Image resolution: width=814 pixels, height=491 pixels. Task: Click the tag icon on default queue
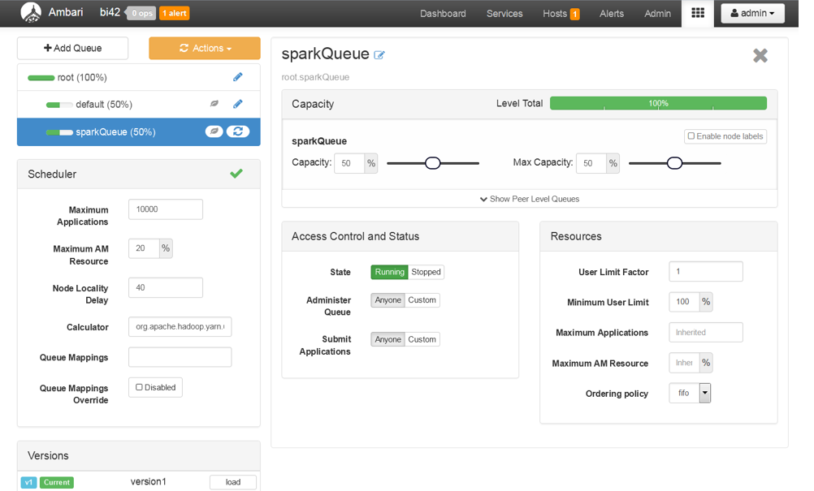pyautogui.click(x=214, y=104)
